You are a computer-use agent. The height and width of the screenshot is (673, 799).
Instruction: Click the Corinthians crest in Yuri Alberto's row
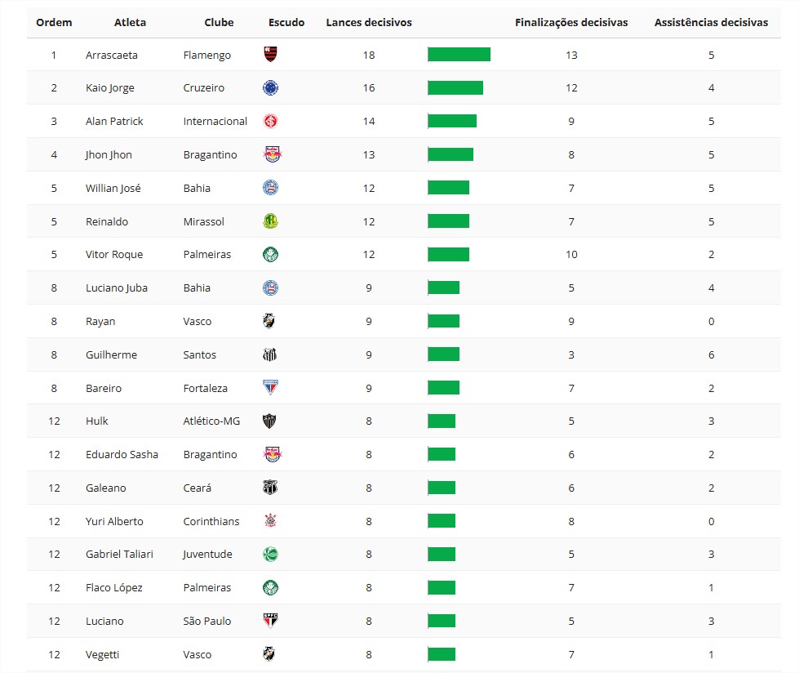[270, 521]
